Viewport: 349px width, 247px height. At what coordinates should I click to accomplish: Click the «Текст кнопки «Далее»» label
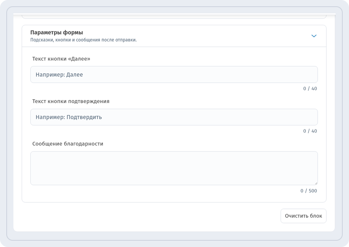pyautogui.click(x=61, y=59)
